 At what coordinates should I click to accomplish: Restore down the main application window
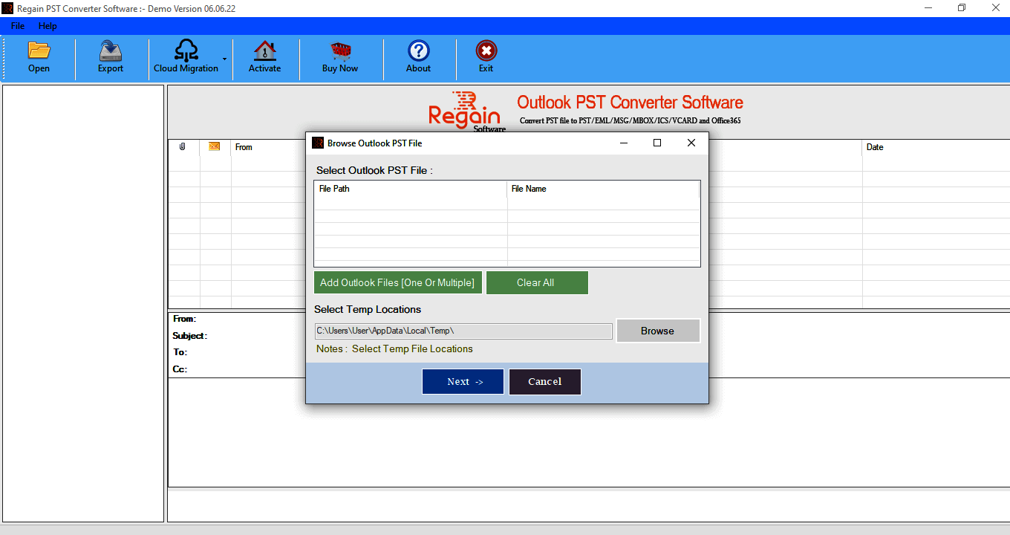pos(962,8)
